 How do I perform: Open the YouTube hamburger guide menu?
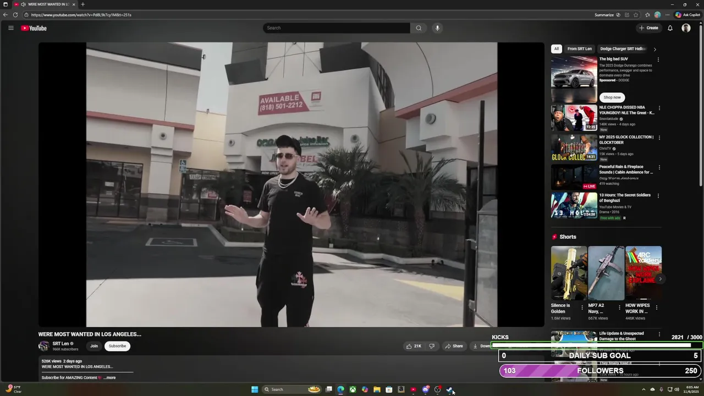click(x=10, y=28)
